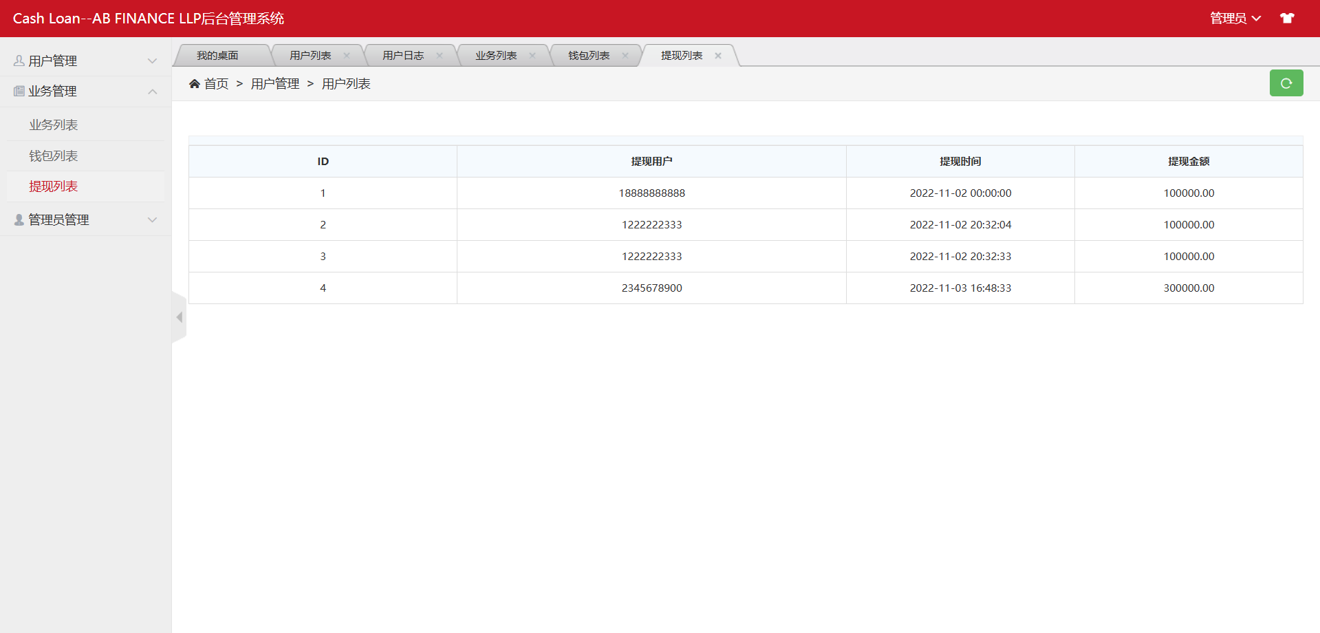Open the 管理员 account dropdown
The height and width of the screenshot is (633, 1320).
click(x=1235, y=19)
